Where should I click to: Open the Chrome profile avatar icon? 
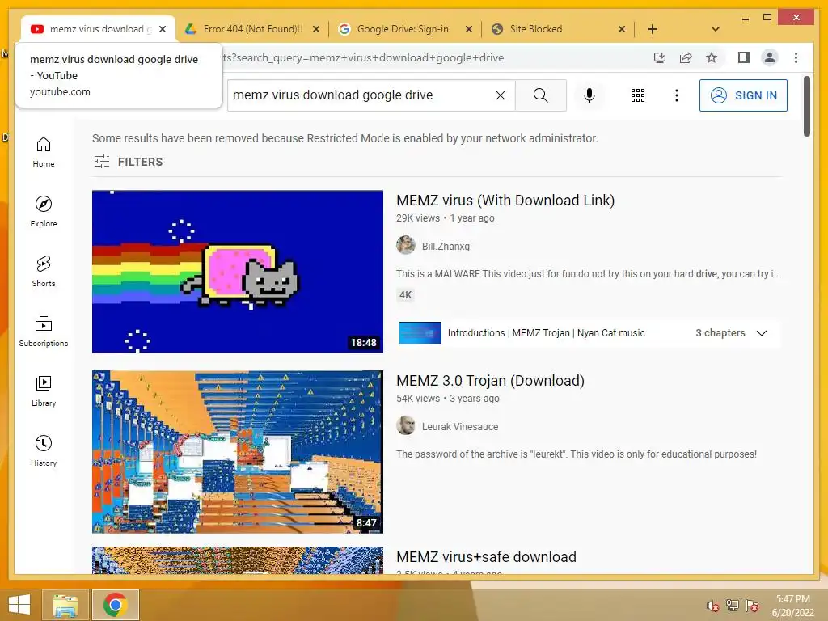pos(770,57)
